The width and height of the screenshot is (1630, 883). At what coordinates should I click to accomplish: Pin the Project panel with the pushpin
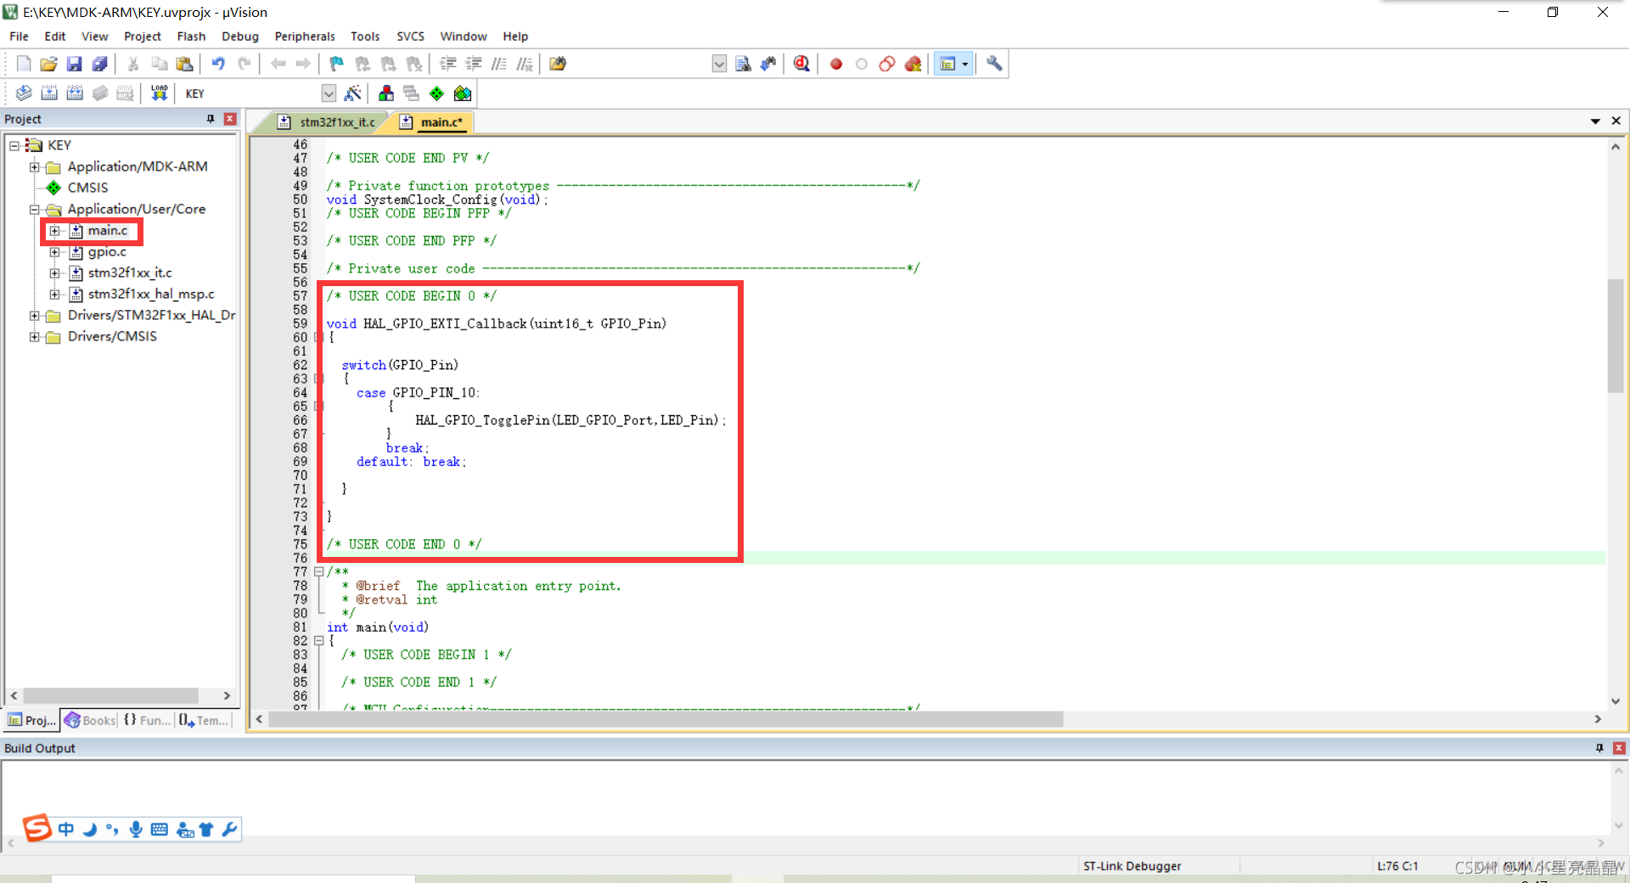211,120
